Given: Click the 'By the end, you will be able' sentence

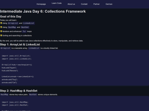Looking at the screenshot, I should (x=41, y=41).
